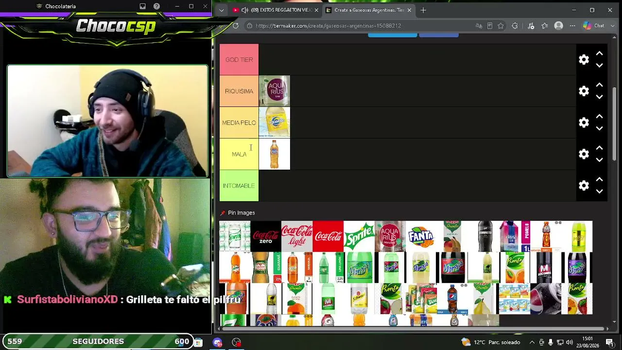Pick the Aquarius image in the image pool
This screenshot has height=350, width=622.
pyautogui.click(x=390, y=236)
